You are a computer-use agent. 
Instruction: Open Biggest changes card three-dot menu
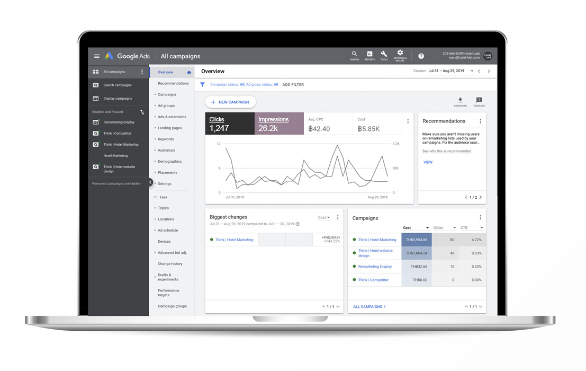point(338,217)
